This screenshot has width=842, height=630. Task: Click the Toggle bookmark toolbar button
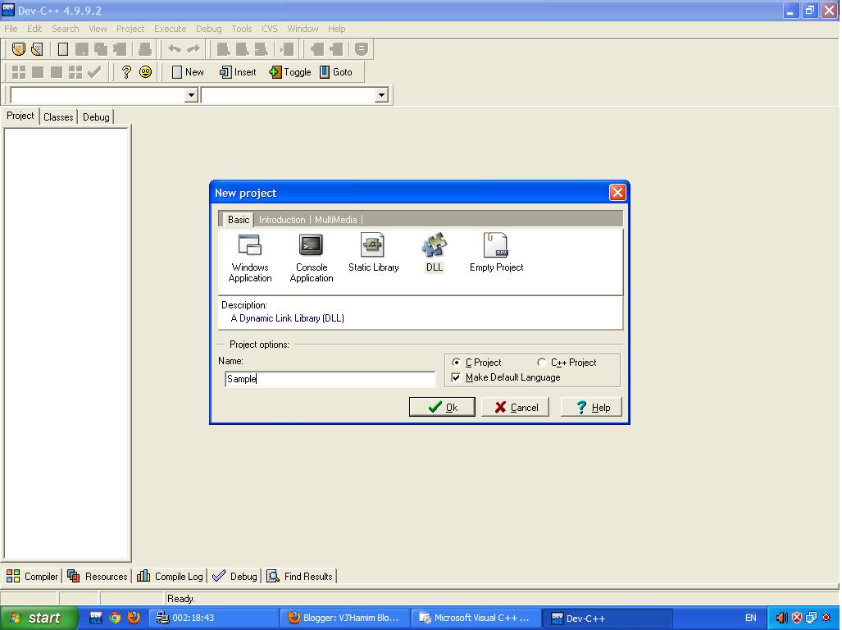(290, 72)
